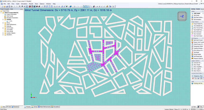Open the Tools menu
The width and height of the screenshot is (204, 110).
[x=37, y=4]
